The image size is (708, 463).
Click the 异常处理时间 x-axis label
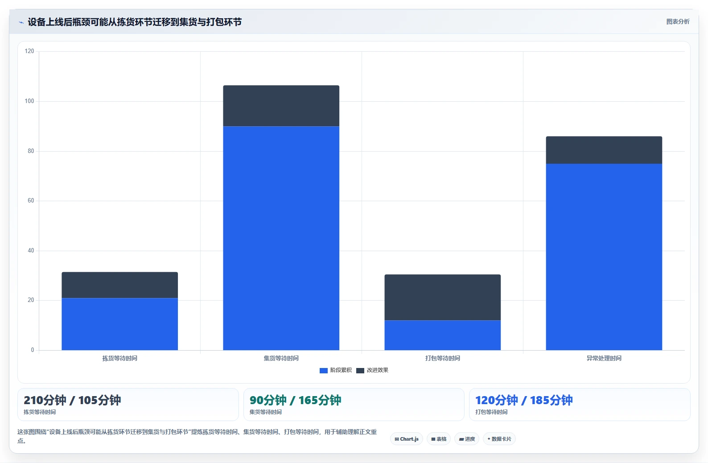point(604,358)
